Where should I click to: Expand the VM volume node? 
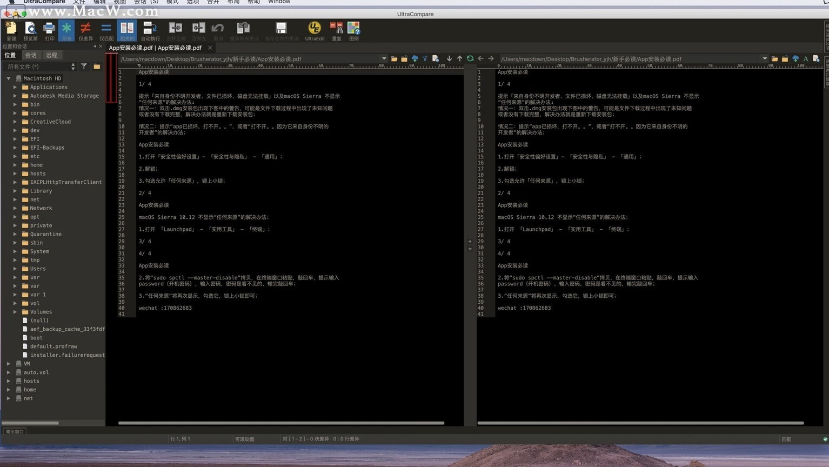[x=9, y=364]
